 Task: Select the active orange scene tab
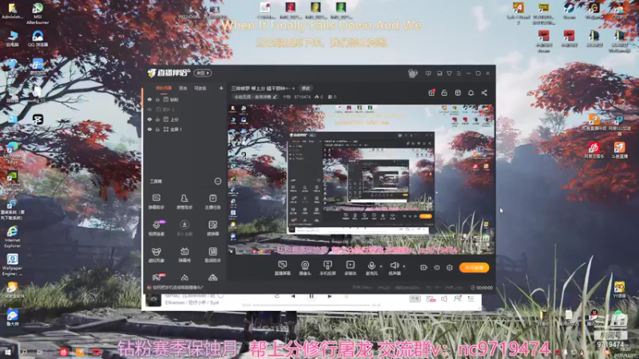pyautogui.click(x=164, y=89)
